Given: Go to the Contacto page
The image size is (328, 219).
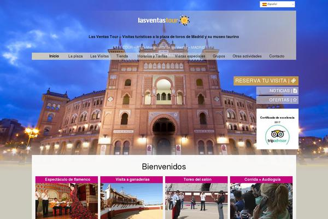Looking at the screenshot, I should (x=277, y=56).
